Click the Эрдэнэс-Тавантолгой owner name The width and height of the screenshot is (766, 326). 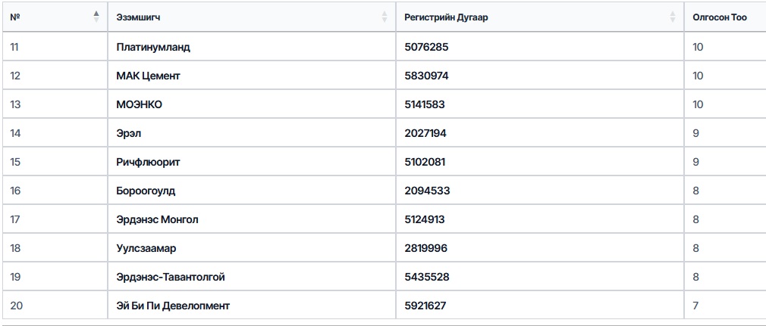(171, 278)
